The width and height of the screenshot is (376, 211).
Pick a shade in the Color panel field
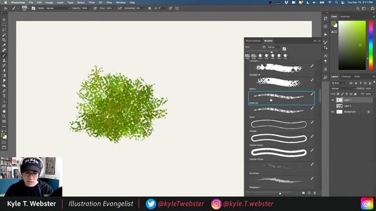(352, 45)
